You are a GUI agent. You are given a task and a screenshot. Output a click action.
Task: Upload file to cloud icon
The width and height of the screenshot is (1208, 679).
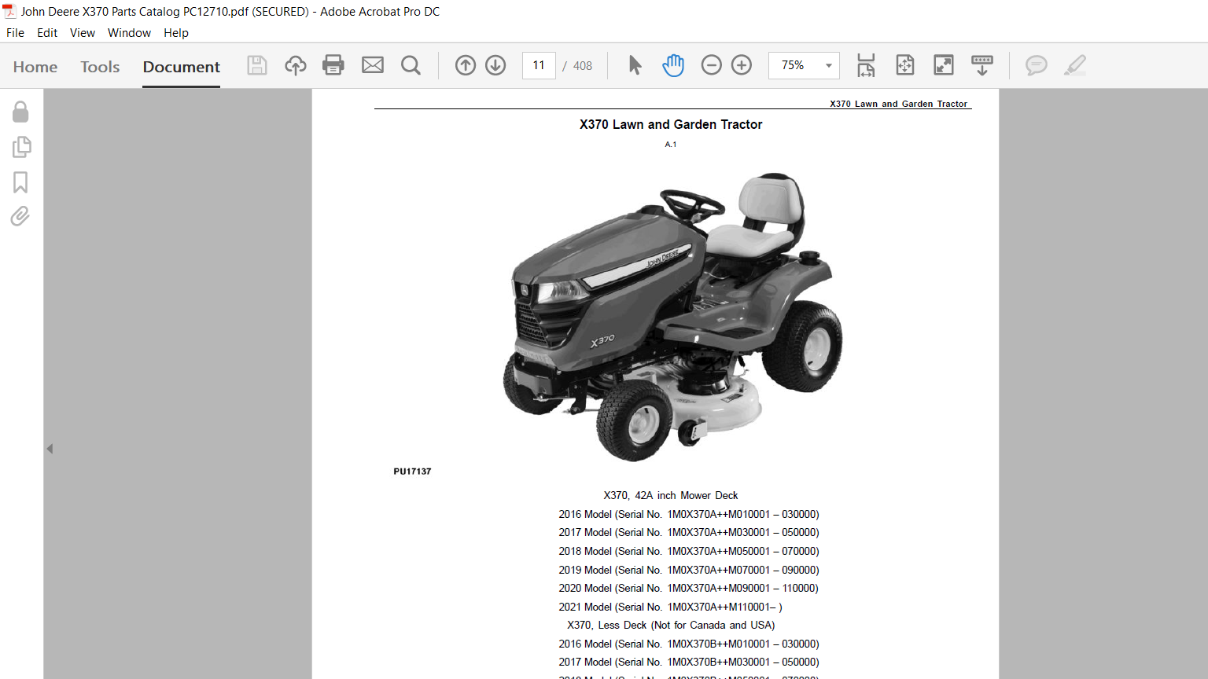[x=296, y=65]
